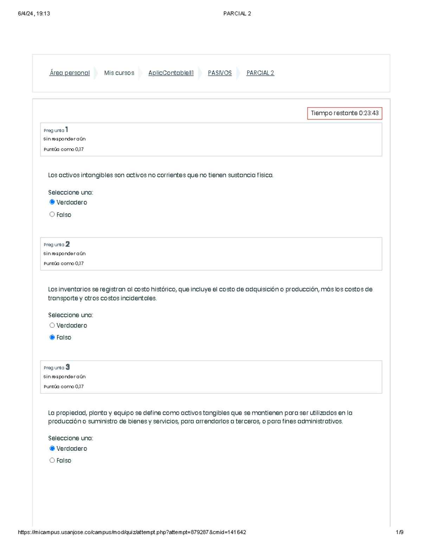This screenshot has height=546, width=422.
Task: Open the Área personal breadcrumb link
Action: click(69, 73)
